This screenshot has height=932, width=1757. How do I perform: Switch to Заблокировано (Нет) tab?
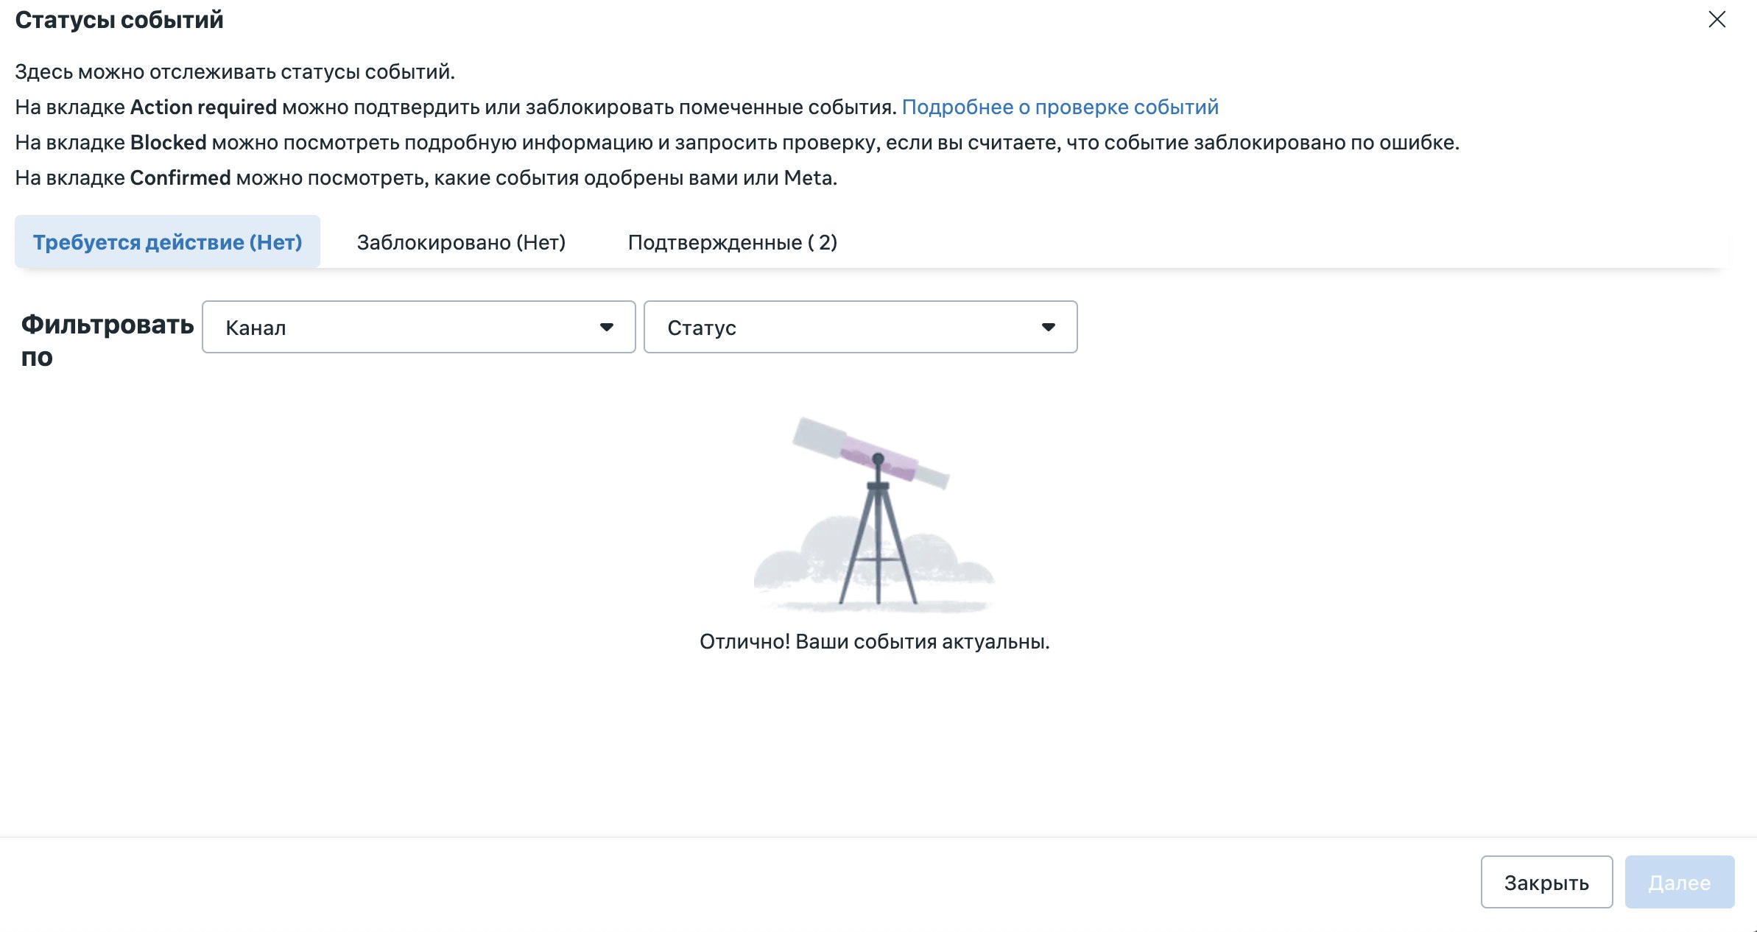tap(461, 241)
